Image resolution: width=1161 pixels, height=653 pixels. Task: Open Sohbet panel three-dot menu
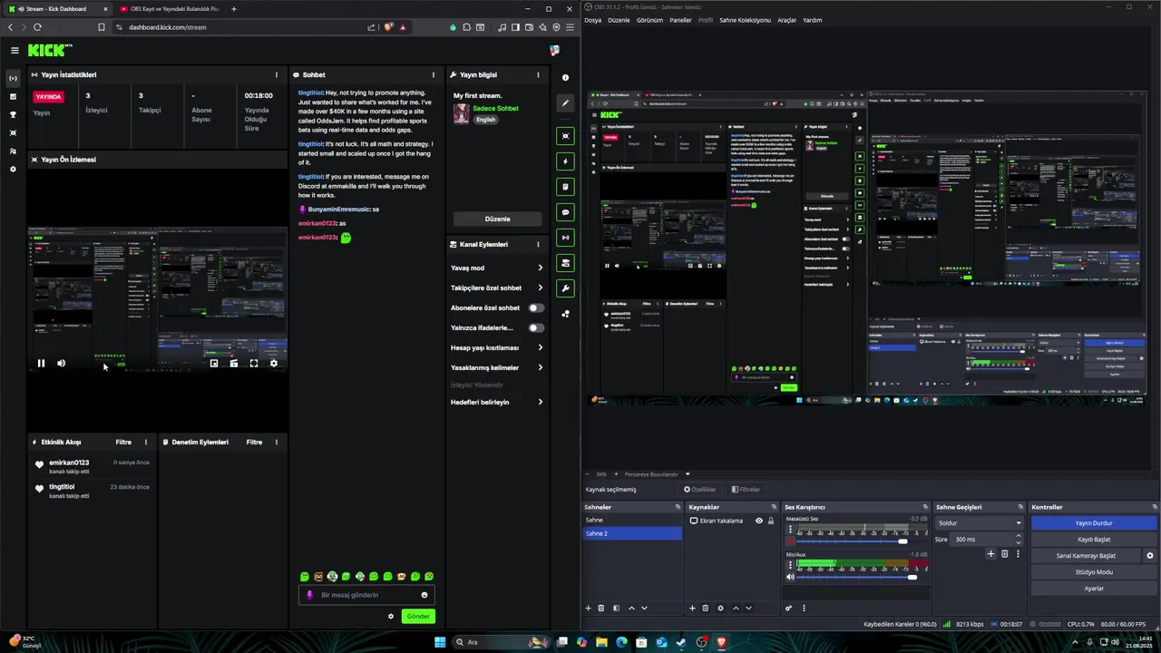click(434, 75)
